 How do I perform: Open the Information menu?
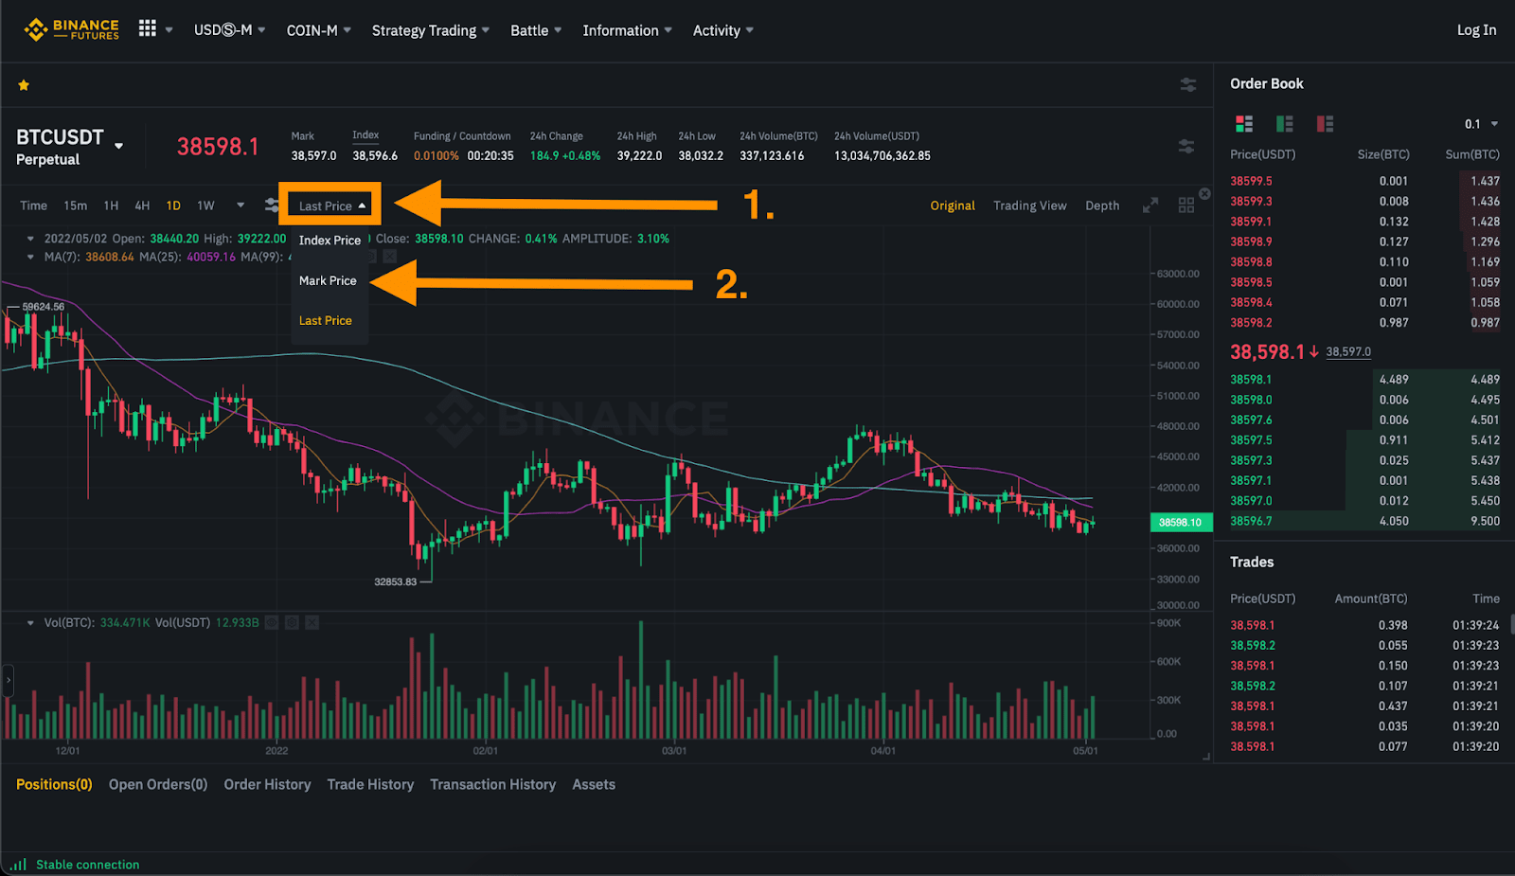[x=627, y=30]
